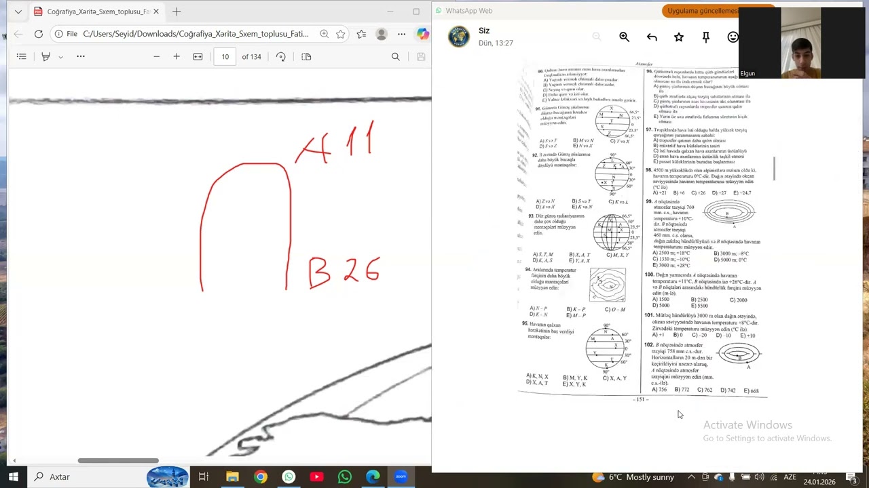Search inside the PDF document
This screenshot has width=869, height=488.
pyautogui.click(x=395, y=57)
